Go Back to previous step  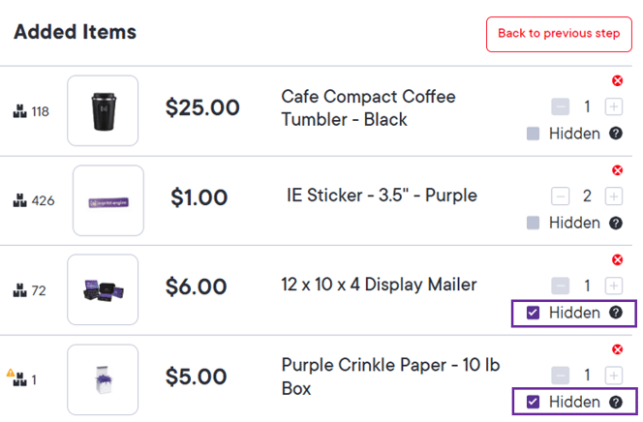[x=559, y=34]
